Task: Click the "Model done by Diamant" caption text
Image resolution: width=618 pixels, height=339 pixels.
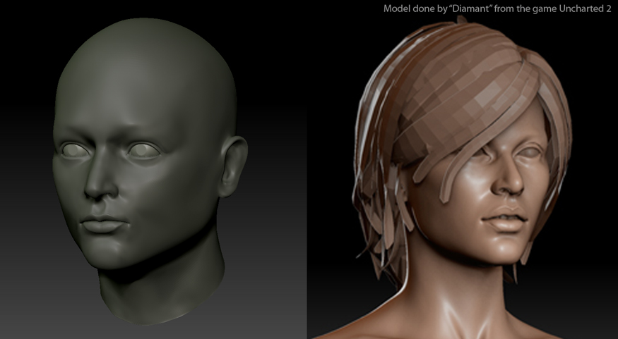Action: tap(497, 8)
